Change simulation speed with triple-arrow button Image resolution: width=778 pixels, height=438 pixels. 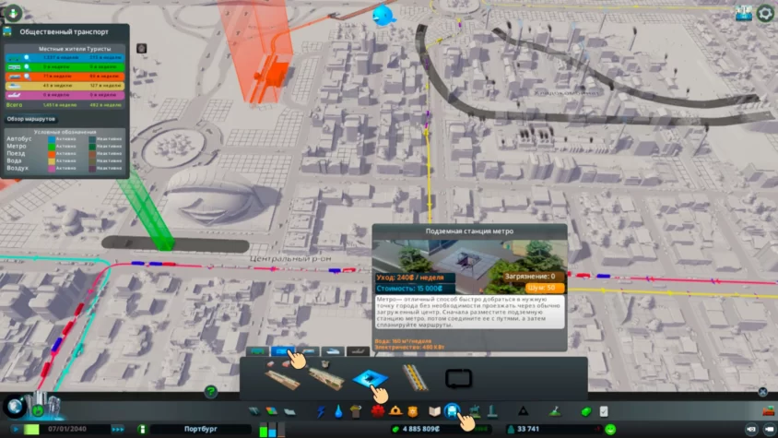118,429
